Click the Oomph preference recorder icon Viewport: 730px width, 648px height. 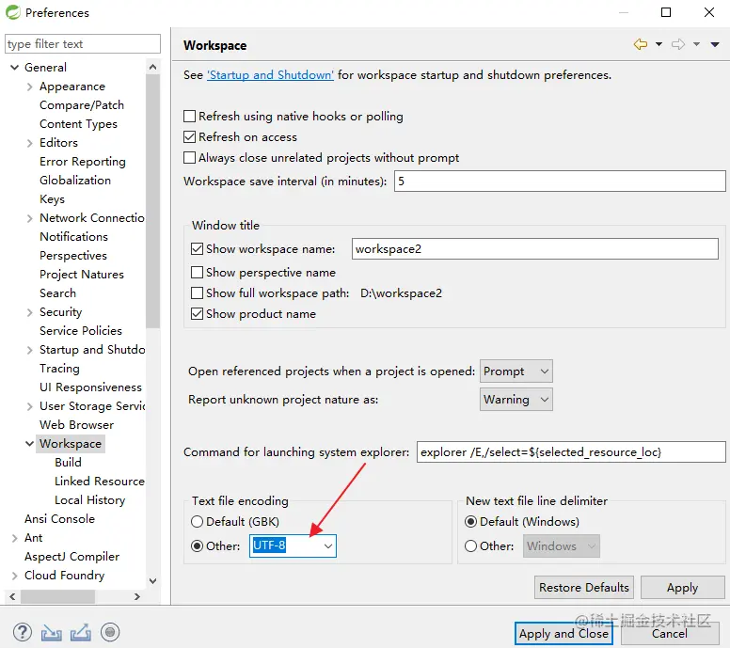coord(110,632)
